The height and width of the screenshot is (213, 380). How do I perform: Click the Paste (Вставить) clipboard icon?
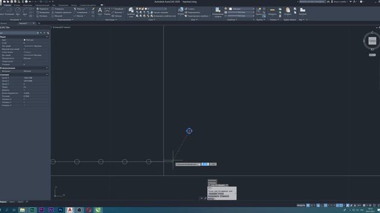click(287, 11)
